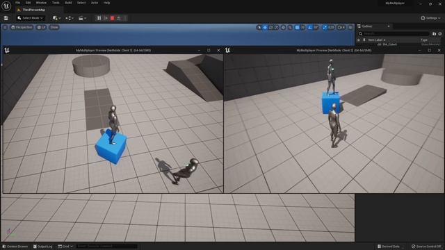The image size is (445, 250).
Task: Open the Help menu
Action: tap(106, 3)
